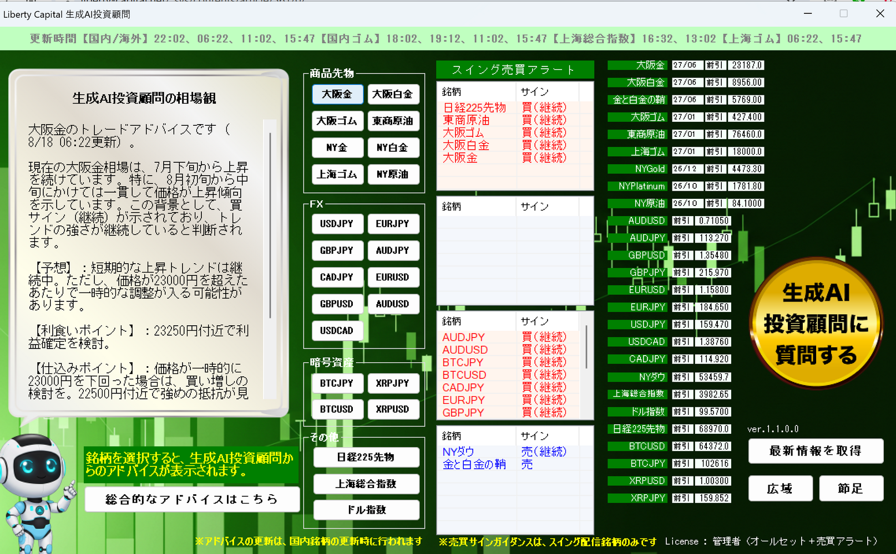Open GBPUSD advice button
The width and height of the screenshot is (896, 554).
[337, 304]
